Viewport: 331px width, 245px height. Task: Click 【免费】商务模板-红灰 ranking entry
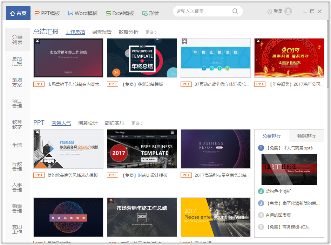[288, 227]
